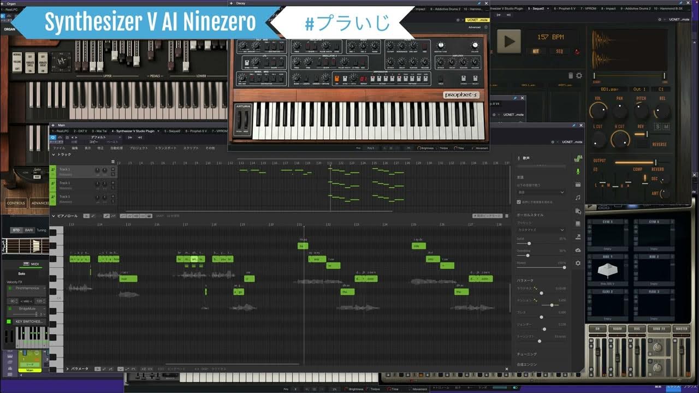
Task: Open the 編集 menu
Action: pos(75,148)
